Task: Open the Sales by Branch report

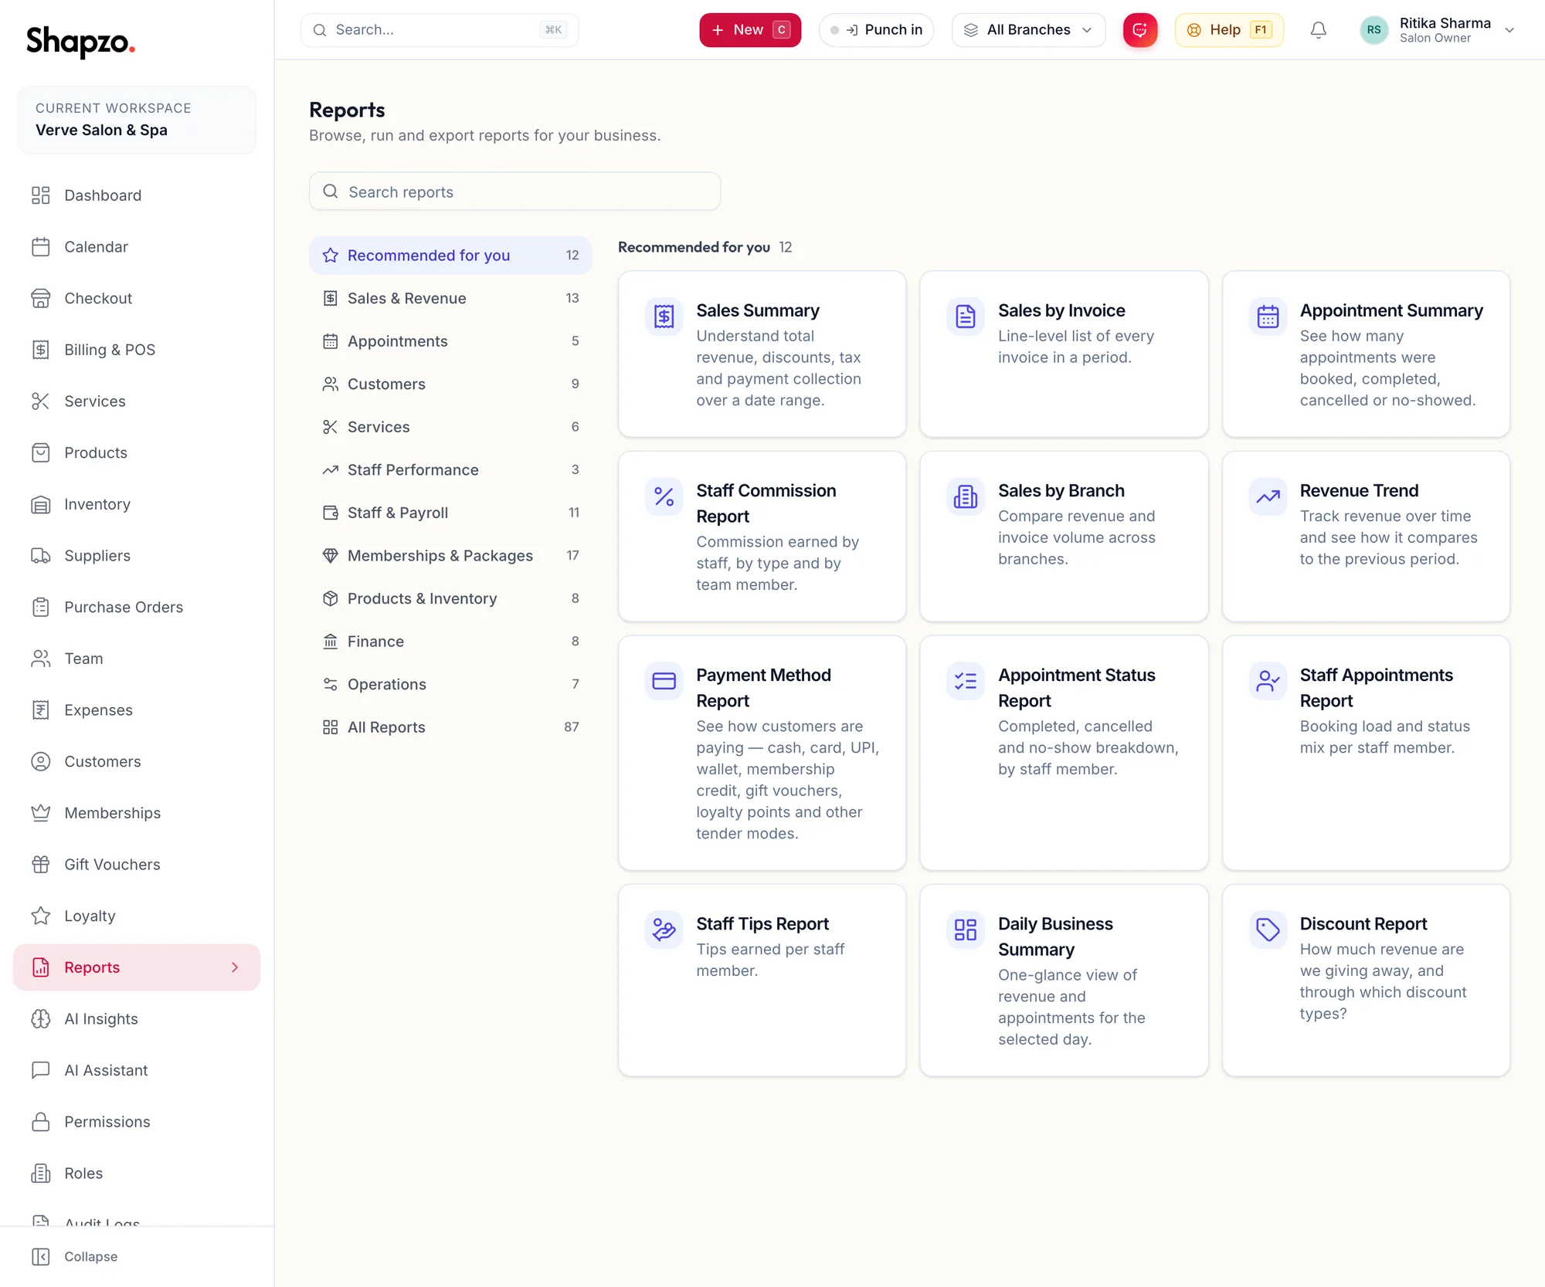Action: 1064,537
